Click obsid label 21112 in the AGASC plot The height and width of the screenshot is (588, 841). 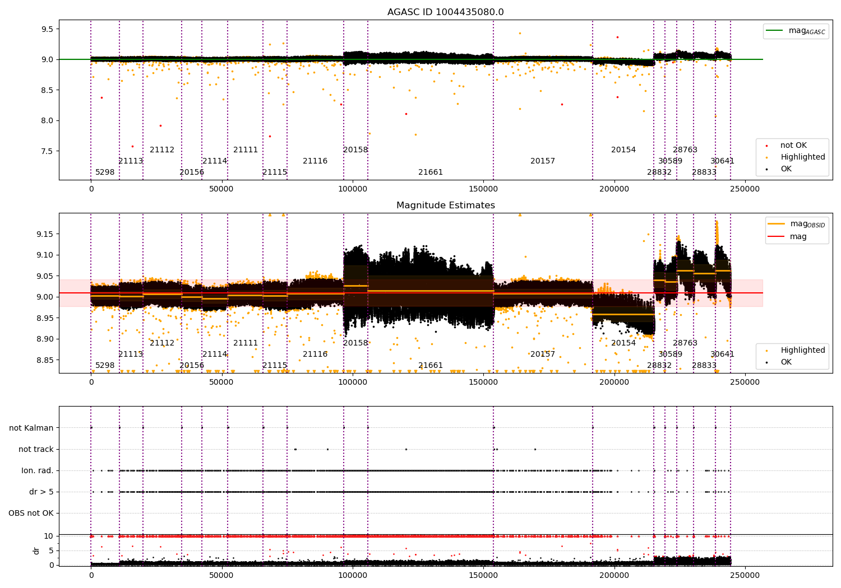(x=162, y=150)
